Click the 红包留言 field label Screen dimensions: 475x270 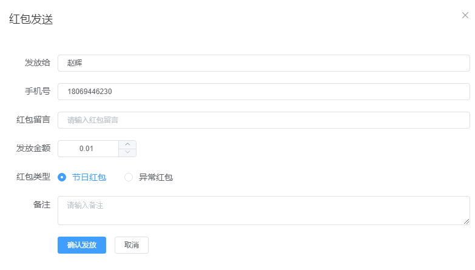pos(33,120)
